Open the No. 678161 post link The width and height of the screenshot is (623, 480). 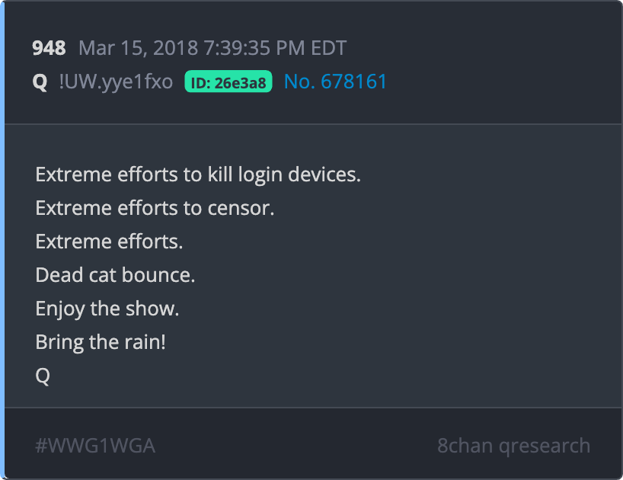335,82
